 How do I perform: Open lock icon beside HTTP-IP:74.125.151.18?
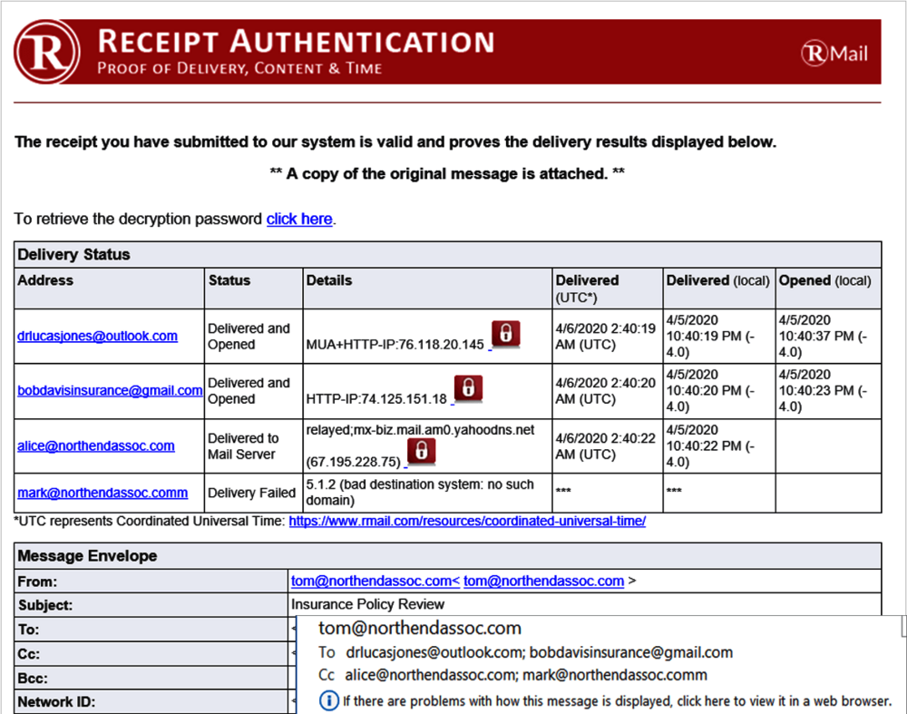coord(467,387)
